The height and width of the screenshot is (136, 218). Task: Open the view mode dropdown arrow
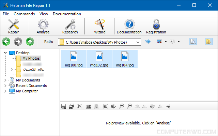pyautogui.click(x=166, y=42)
